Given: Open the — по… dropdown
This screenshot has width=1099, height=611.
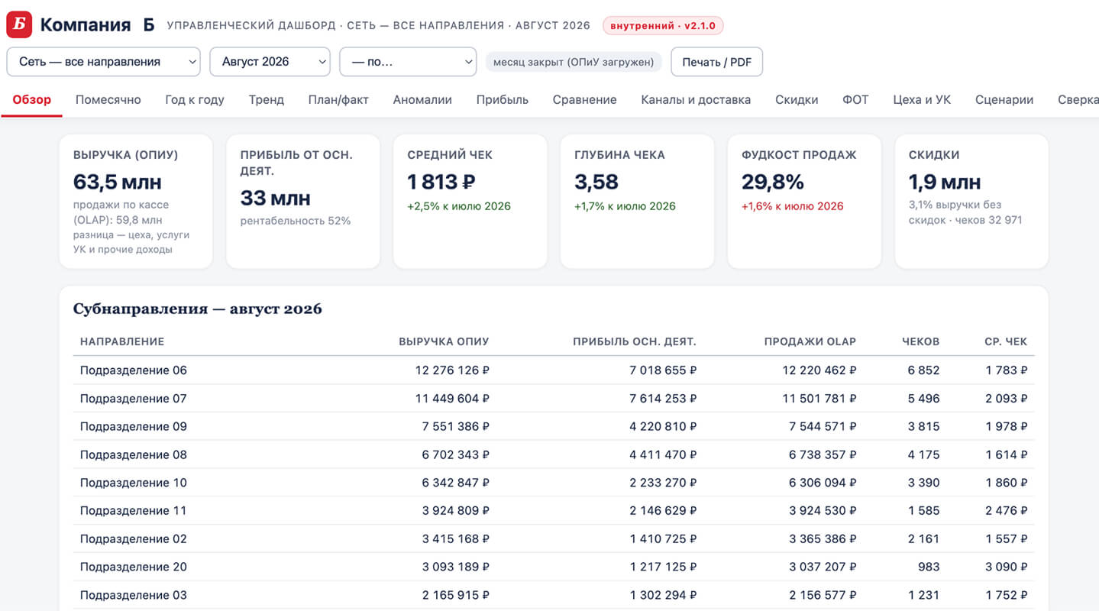Looking at the screenshot, I should 408,62.
